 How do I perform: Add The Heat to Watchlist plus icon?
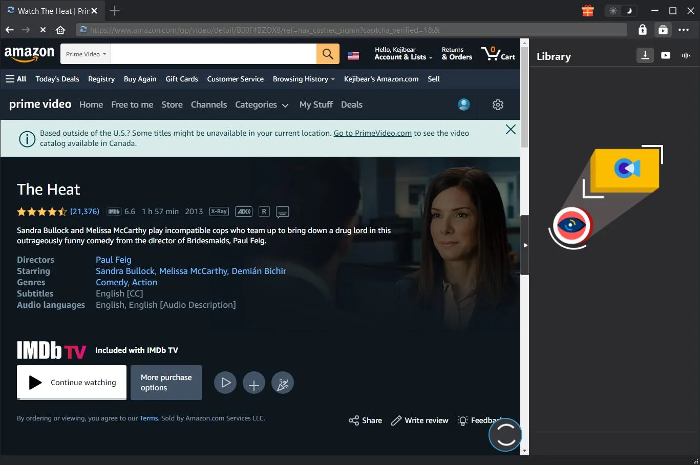(x=254, y=384)
